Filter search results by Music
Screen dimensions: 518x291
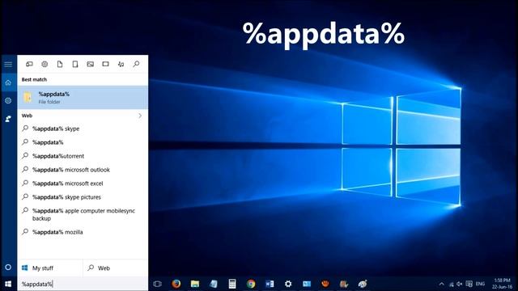[121, 64]
